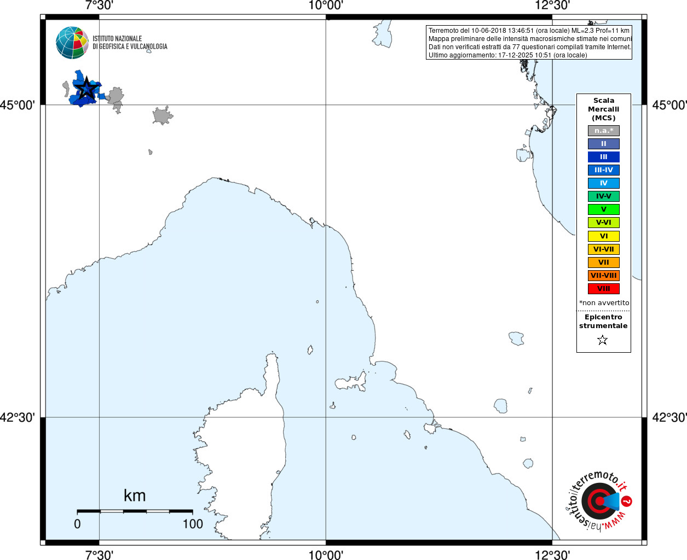Click 'ISTITUTO NAZIONALE DI GEOFISICA E VULCANOLOGIA' text

(x=130, y=43)
